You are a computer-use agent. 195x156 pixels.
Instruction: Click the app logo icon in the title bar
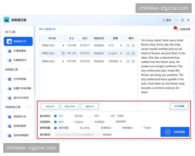coord(6,20)
